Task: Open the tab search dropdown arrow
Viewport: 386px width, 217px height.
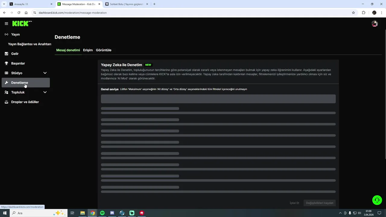Action: point(4,4)
